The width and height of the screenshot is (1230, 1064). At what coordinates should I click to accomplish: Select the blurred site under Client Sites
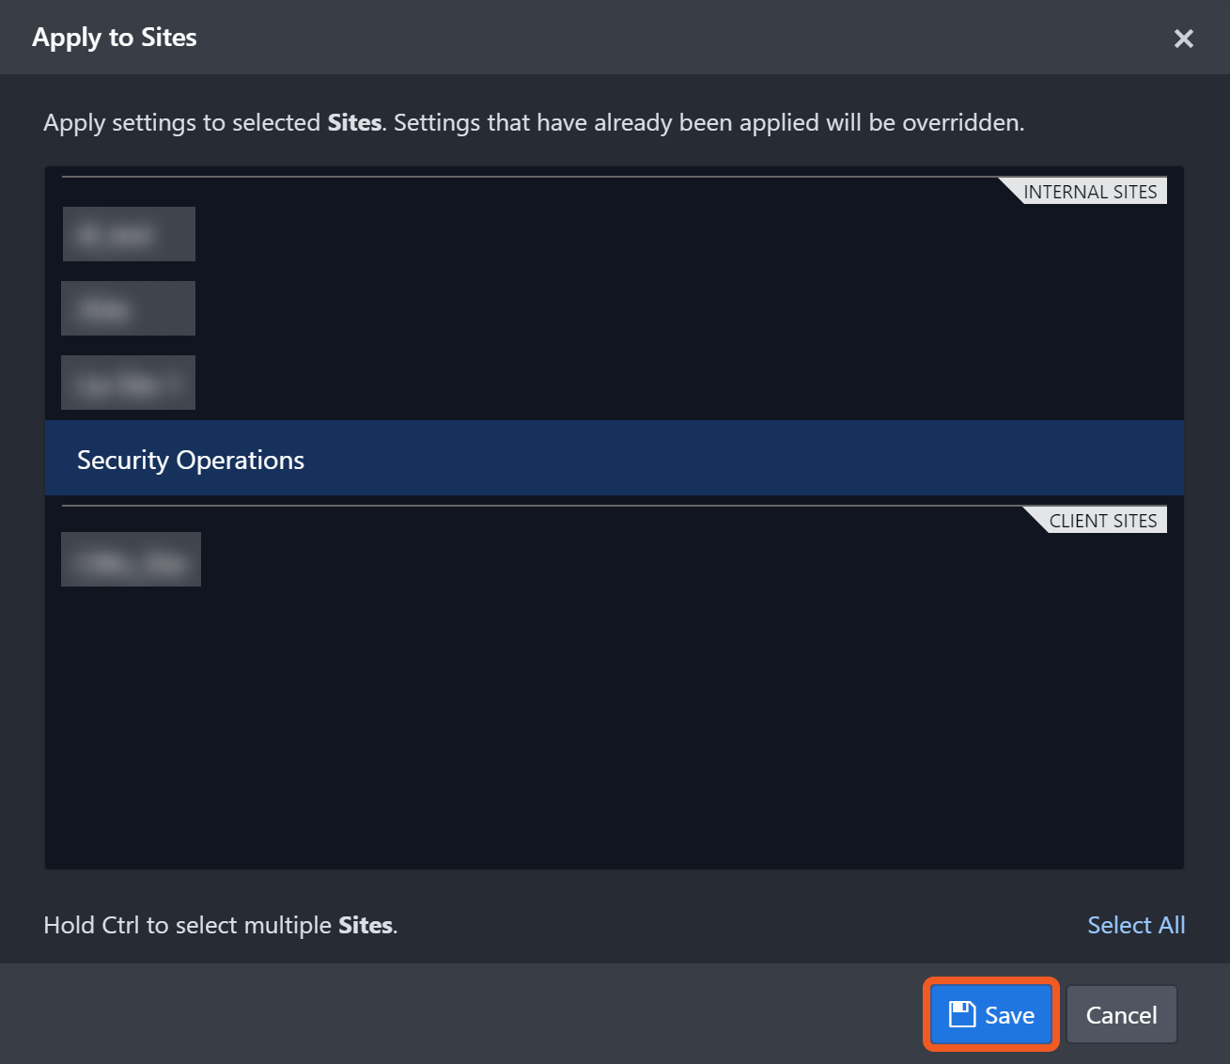[x=131, y=559]
